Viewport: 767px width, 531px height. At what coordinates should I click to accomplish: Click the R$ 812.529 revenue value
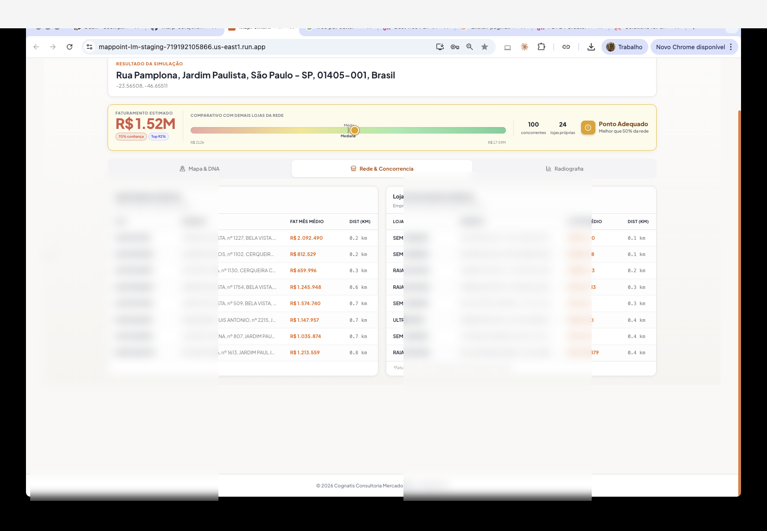pos(303,254)
